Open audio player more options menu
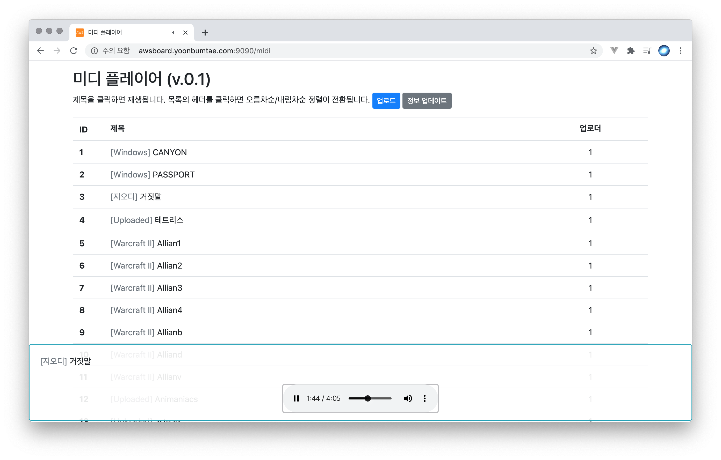 (x=424, y=398)
